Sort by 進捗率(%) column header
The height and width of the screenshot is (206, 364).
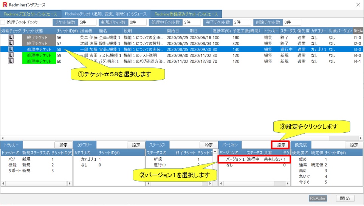click(x=222, y=31)
